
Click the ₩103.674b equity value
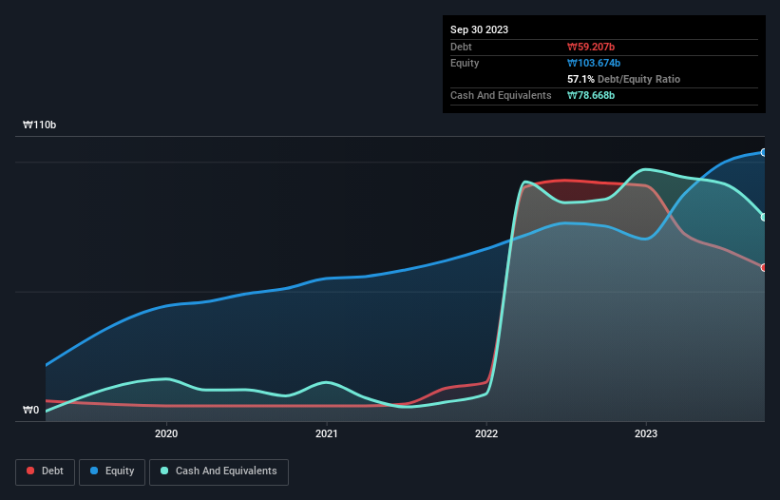tap(594, 63)
